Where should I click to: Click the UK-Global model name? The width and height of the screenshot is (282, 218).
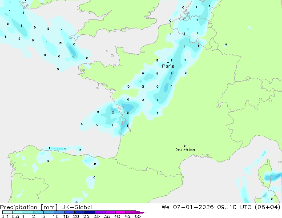pos(77,207)
